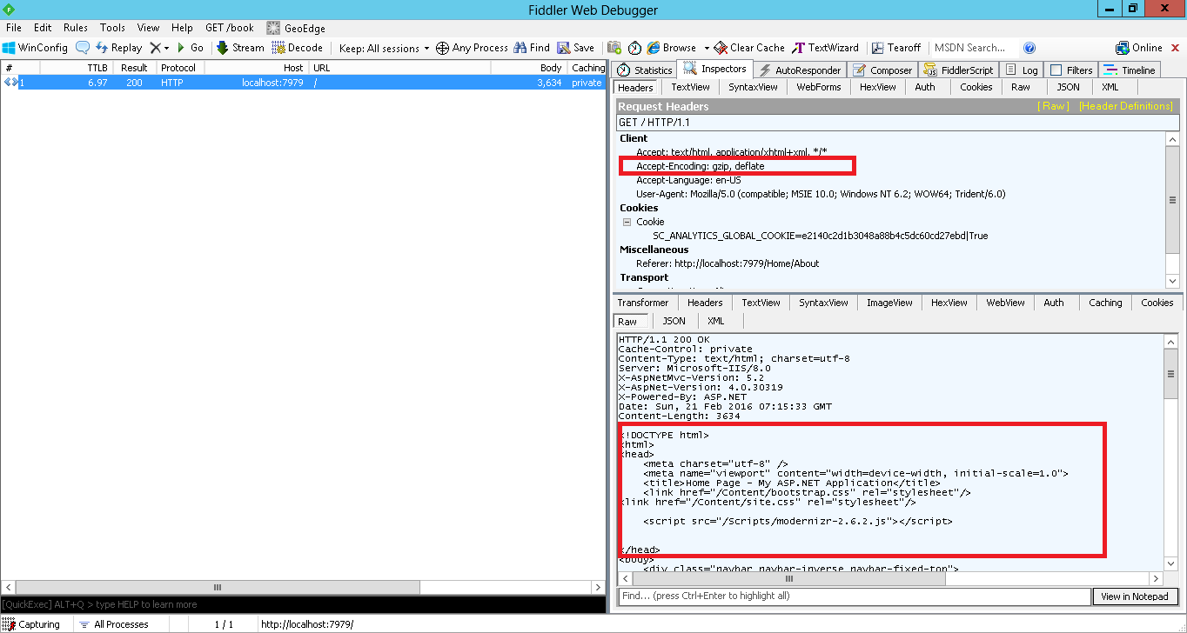Open the Tools menu

[112, 28]
